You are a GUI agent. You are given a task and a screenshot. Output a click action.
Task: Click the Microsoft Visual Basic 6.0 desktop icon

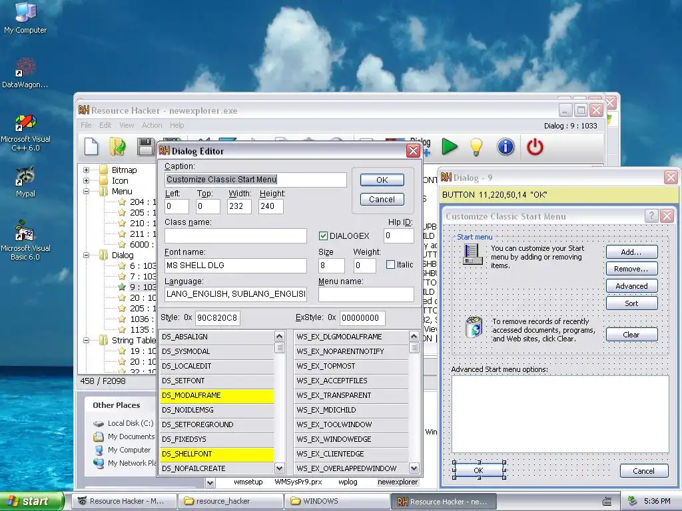click(x=25, y=230)
